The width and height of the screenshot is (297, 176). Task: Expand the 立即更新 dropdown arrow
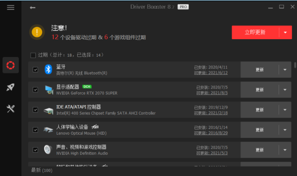point(285,33)
